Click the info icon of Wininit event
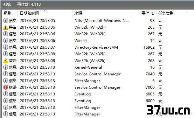Viewport: 194px width, 118px height. coord(6,41)
